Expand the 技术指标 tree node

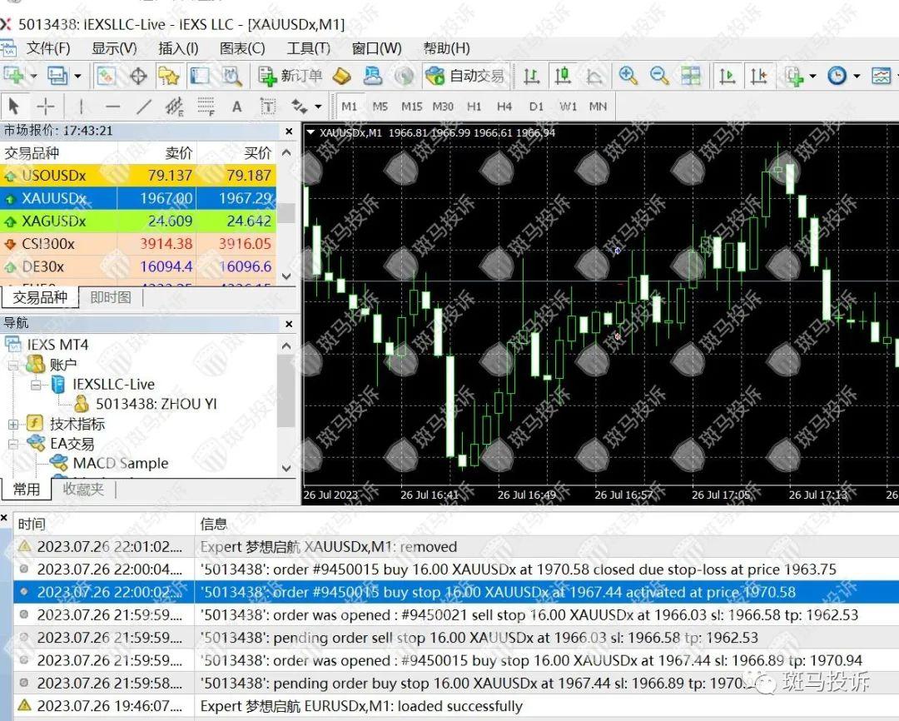point(13,424)
